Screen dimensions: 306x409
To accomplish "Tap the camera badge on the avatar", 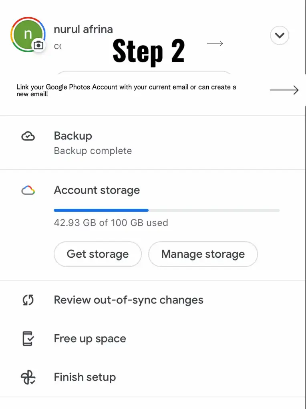I will pos(38,45).
